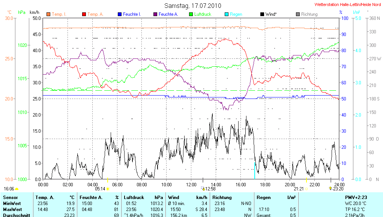The image size is (383, 217).
Task: Click the icon beside the 23:20 time
Action: 330,189
